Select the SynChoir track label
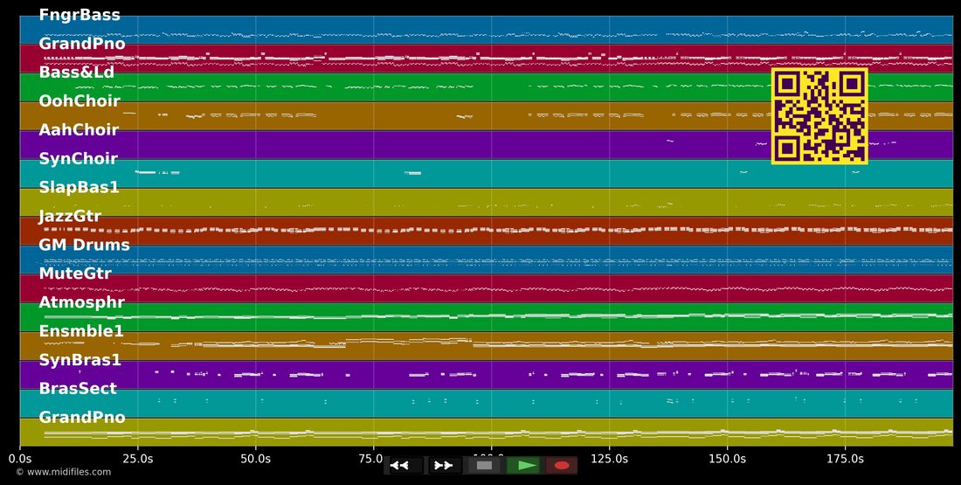Viewport: 961px width, 485px height. coord(78,159)
